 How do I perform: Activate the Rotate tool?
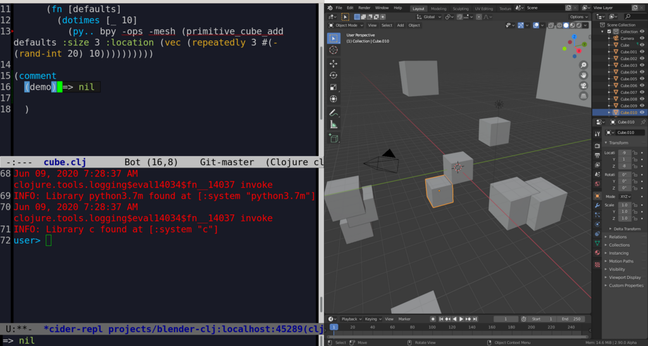333,75
